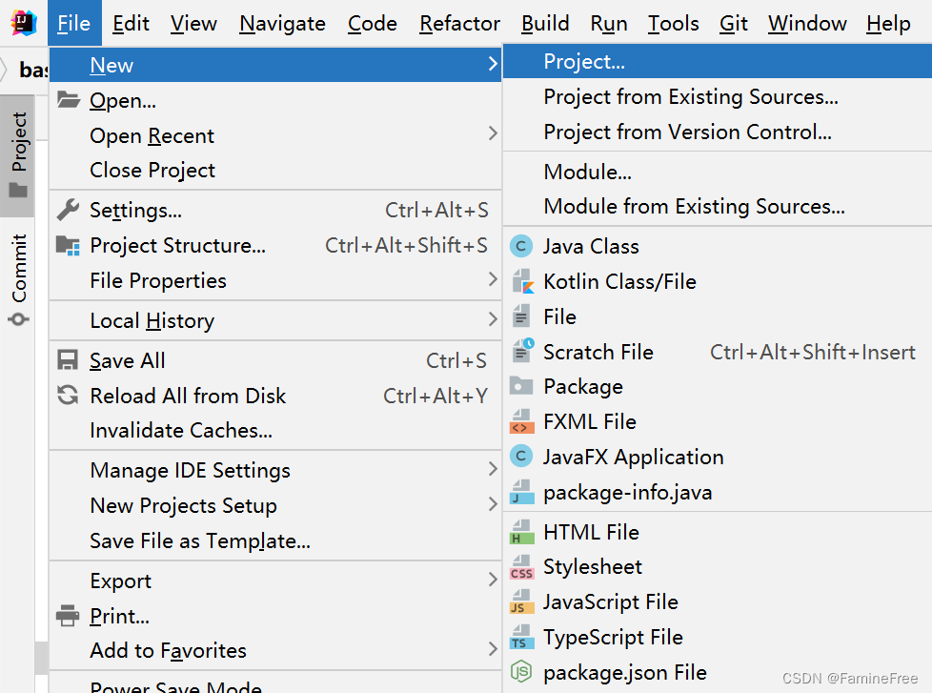Open the Navigate menu in menu bar
This screenshot has height=693, width=932.
tap(282, 23)
